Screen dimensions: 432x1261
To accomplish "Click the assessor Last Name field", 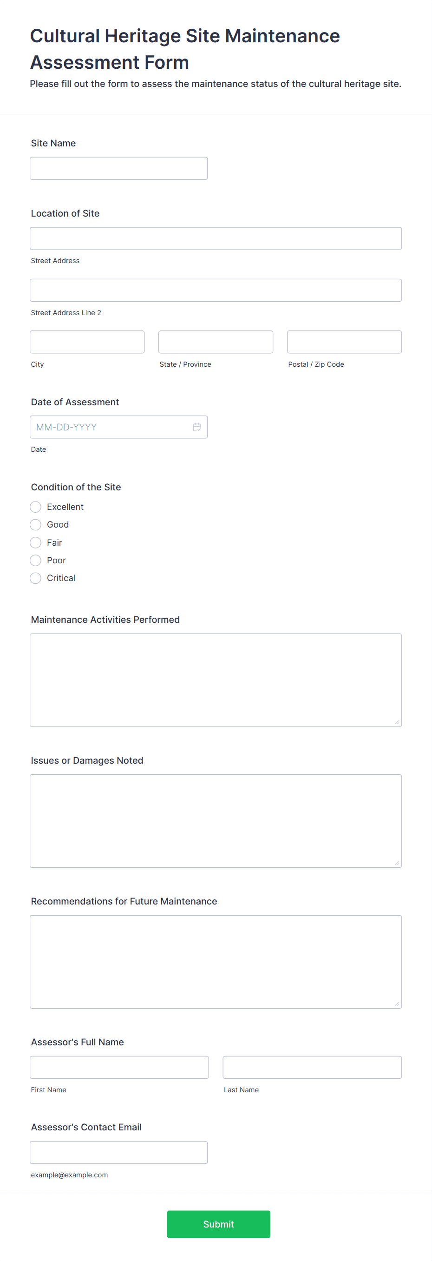I will coord(312,1067).
